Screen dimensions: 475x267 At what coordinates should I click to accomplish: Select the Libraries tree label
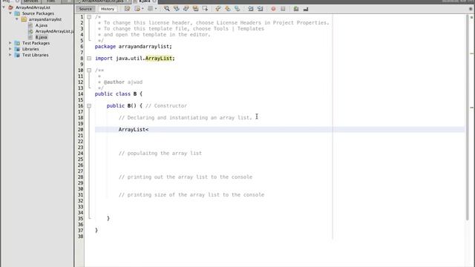tap(30, 49)
